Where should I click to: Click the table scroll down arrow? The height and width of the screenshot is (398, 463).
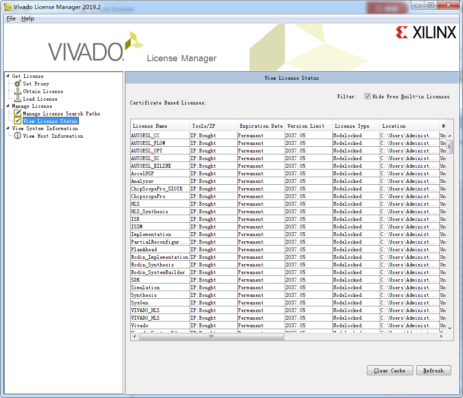[450, 328]
